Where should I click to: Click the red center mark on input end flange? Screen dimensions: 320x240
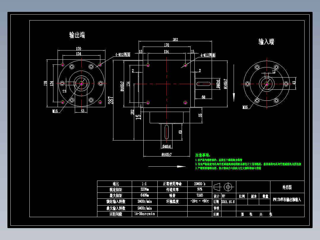point(267,85)
